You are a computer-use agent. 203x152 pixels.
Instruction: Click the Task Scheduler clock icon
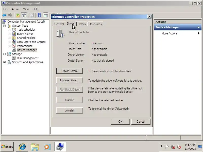[x=14, y=30]
